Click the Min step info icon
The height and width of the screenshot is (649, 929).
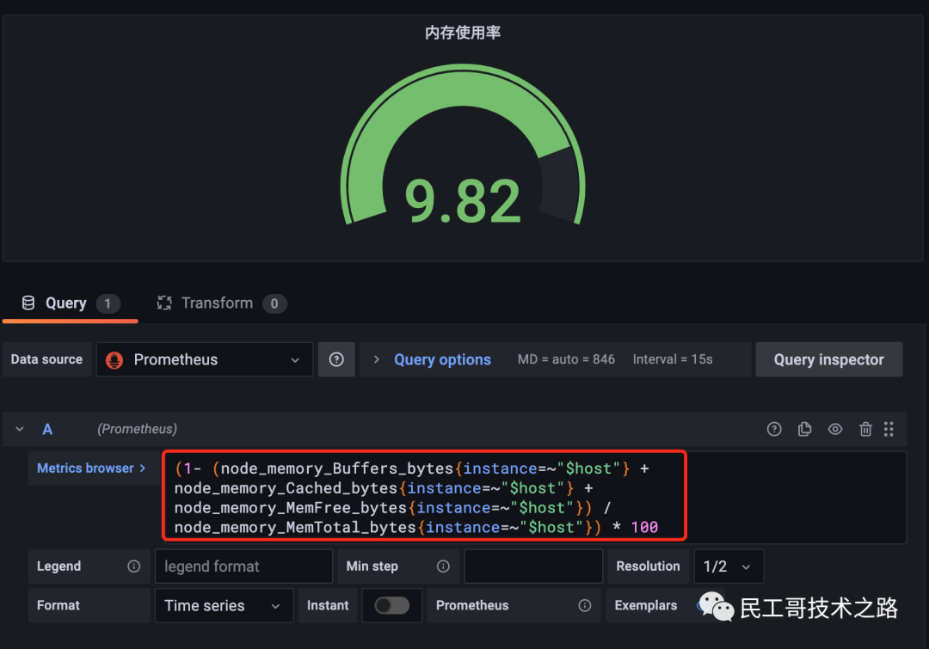coord(443,566)
